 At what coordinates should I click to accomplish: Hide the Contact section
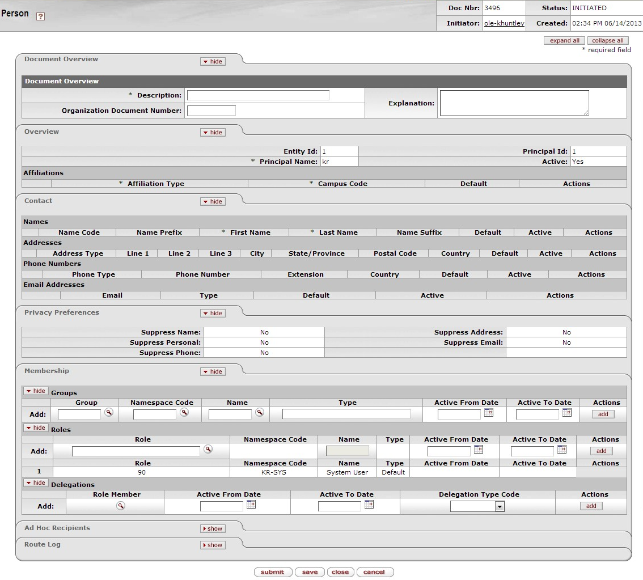click(x=213, y=202)
